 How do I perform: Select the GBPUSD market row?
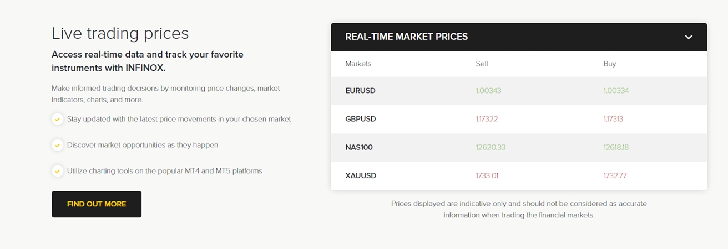point(361,119)
